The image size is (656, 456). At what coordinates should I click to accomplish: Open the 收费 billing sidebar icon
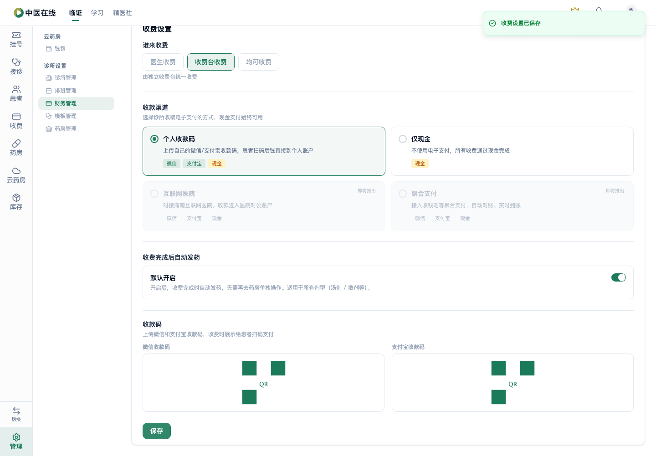pos(16,117)
